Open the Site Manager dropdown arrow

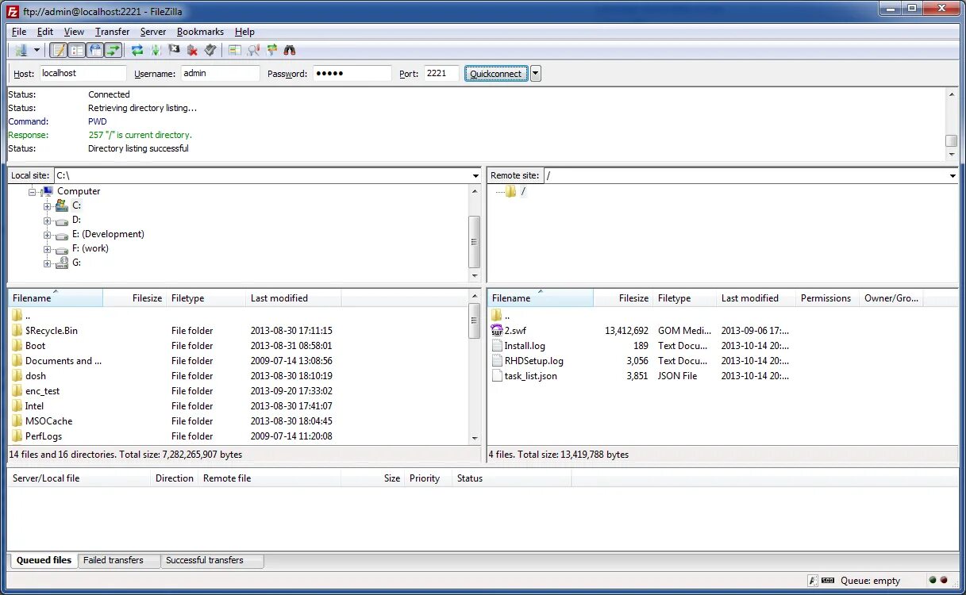click(37, 50)
